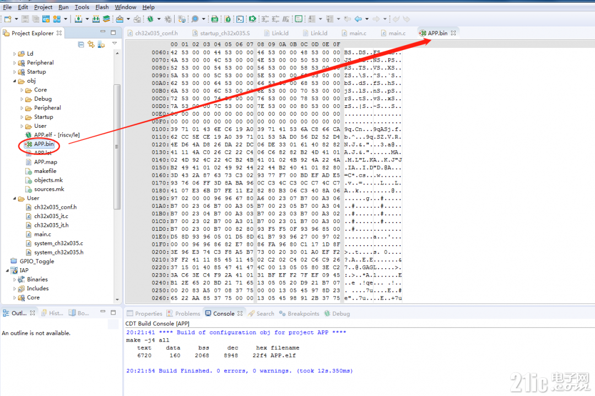Click Collapse All in Project Explorer

[81, 45]
